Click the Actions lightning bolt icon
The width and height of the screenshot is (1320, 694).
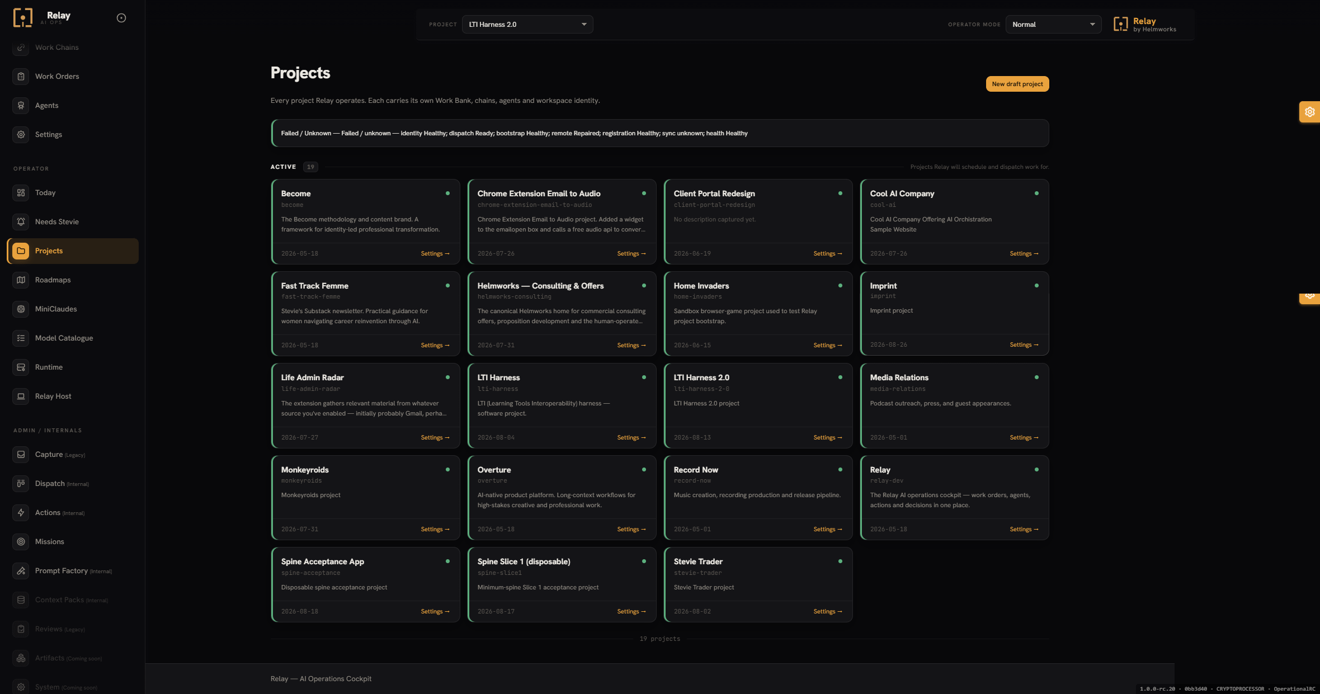pyautogui.click(x=21, y=513)
